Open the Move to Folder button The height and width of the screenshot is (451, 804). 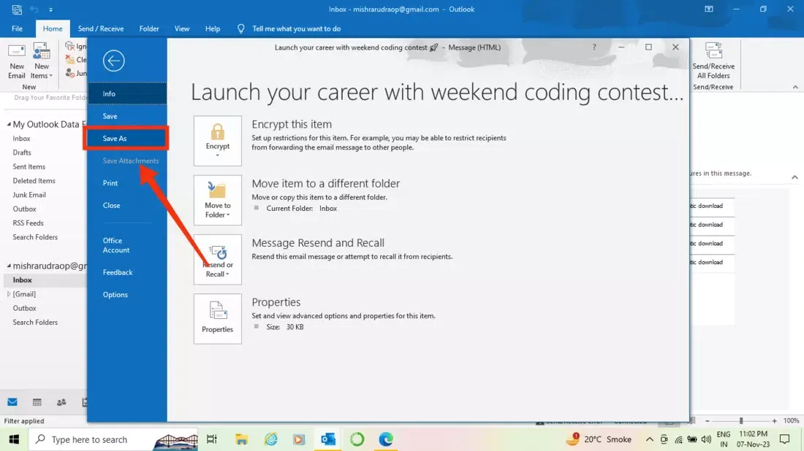click(217, 200)
